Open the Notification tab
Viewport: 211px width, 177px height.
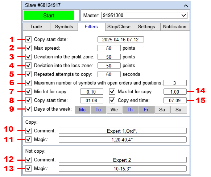(x=175, y=26)
